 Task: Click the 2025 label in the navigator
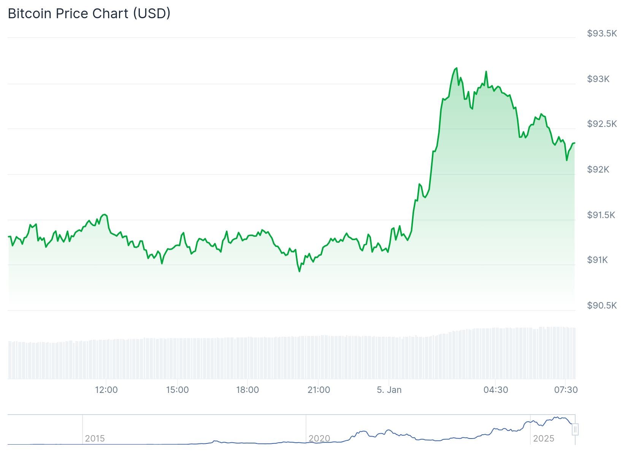point(543,439)
